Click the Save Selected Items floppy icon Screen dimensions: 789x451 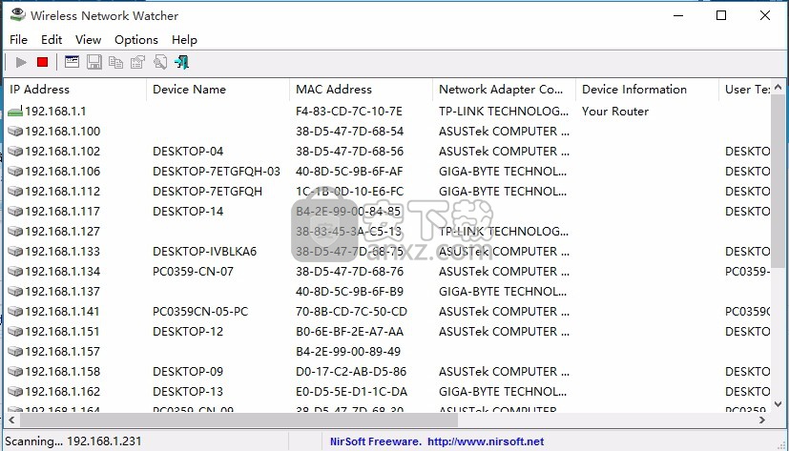pos(94,62)
